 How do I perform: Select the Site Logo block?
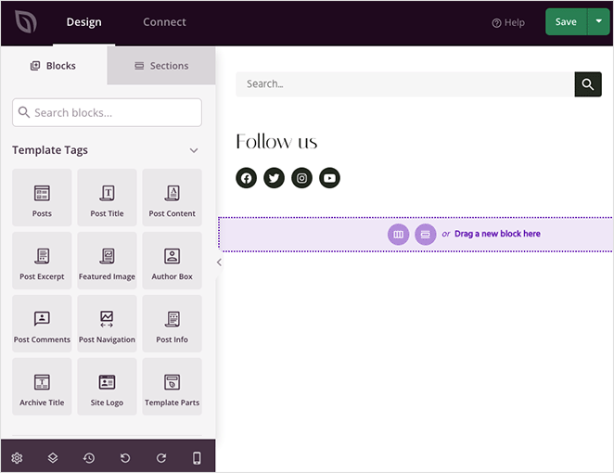point(107,387)
